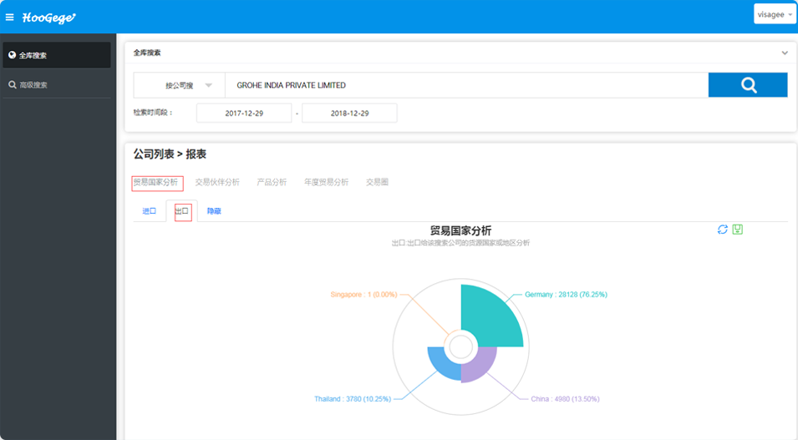Click the Germany : 28128 (76.25%) label

click(x=566, y=295)
